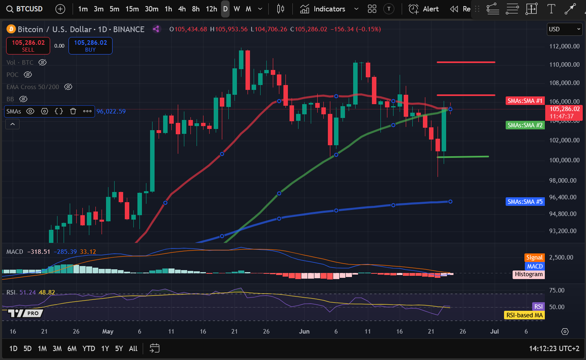Select horizontal lines drawing tool

512,9
